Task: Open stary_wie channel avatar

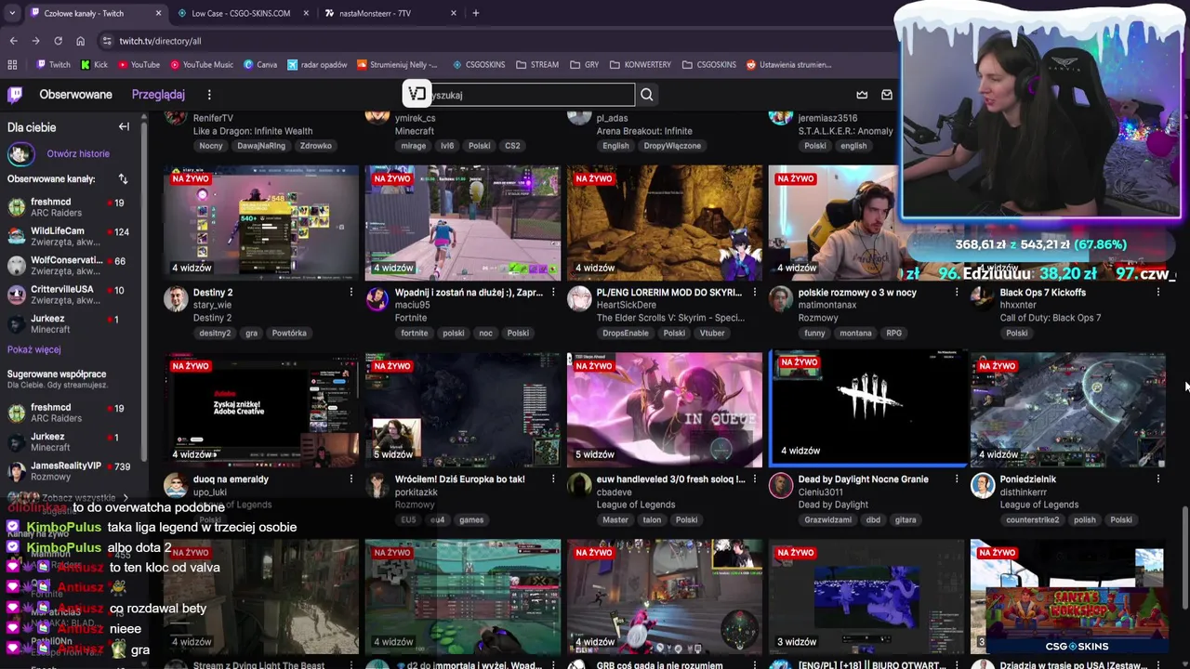Action: point(176,298)
